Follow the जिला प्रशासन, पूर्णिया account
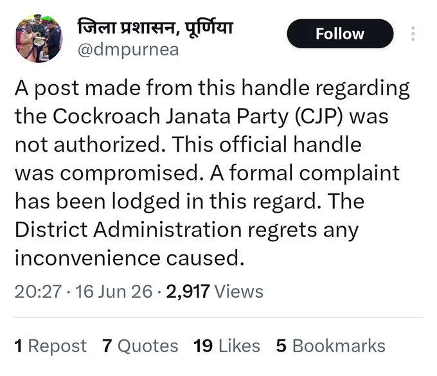 coord(340,33)
